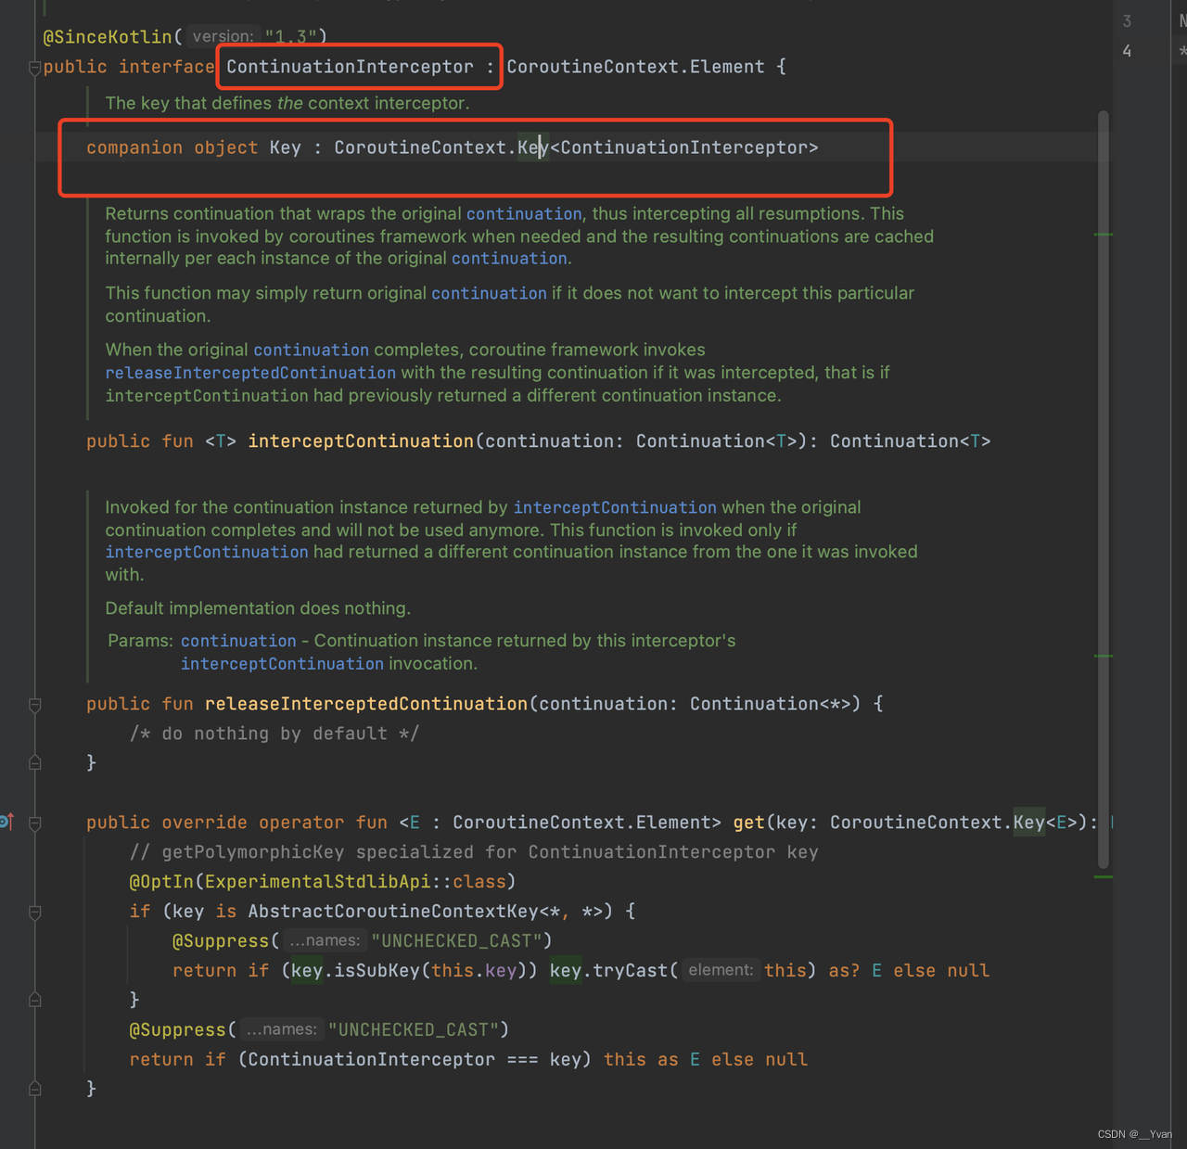Collapse the releaseInterceptedContinuation function fold marker

[34, 705]
